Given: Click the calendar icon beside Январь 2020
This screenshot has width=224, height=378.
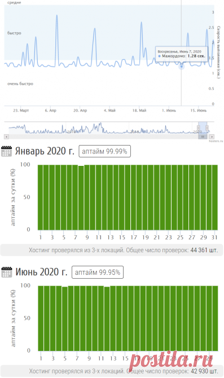Looking at the screenshot, I should click(7, 151).
